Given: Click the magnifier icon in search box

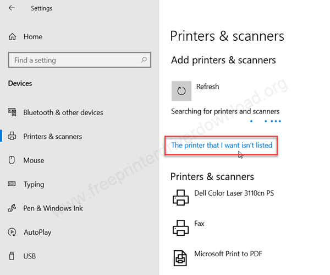Looking at the screenshot, I should [x=144, y=60].
